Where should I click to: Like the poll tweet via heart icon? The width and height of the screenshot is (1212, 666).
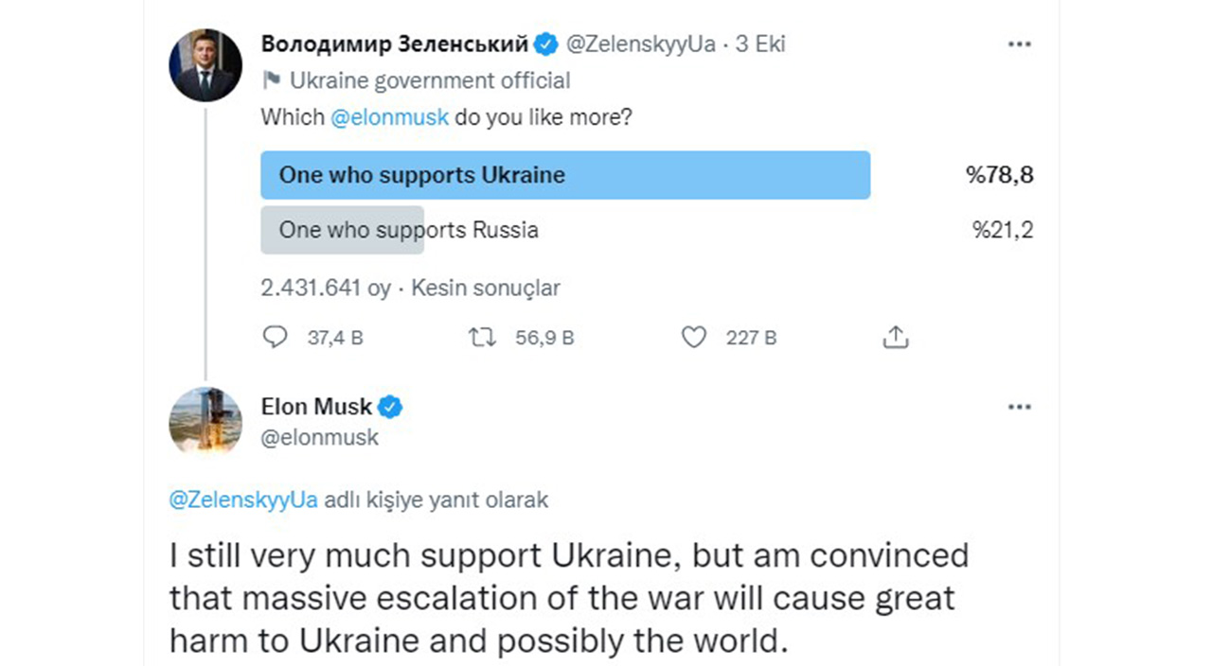(x=694, y=337)
